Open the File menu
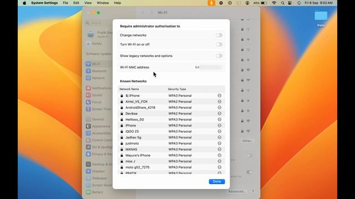Image resolution: width=355 pixels, height=199 pixels. click(65, 3)
